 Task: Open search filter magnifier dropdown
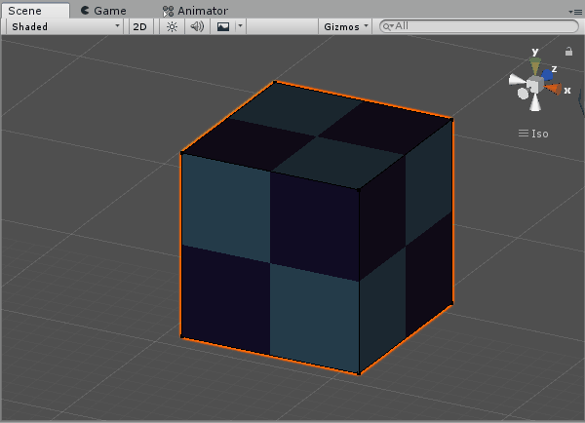pos(388,26)
